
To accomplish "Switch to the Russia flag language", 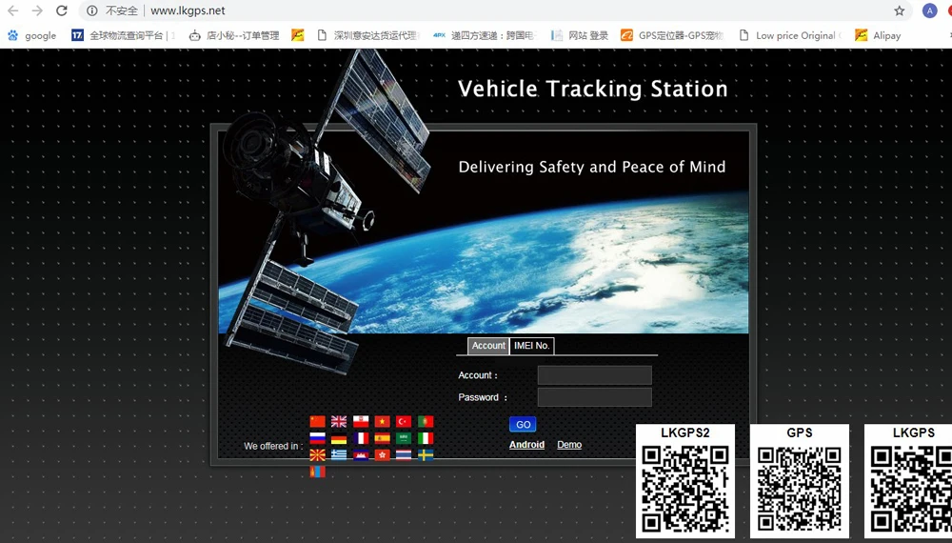I will pyautogui.click(x=318, y=438).
